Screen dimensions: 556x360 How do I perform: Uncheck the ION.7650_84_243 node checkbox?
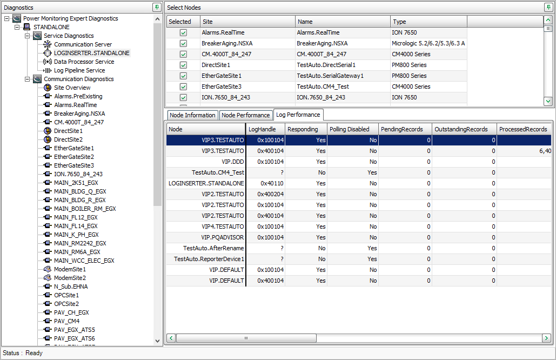(183, 97)
